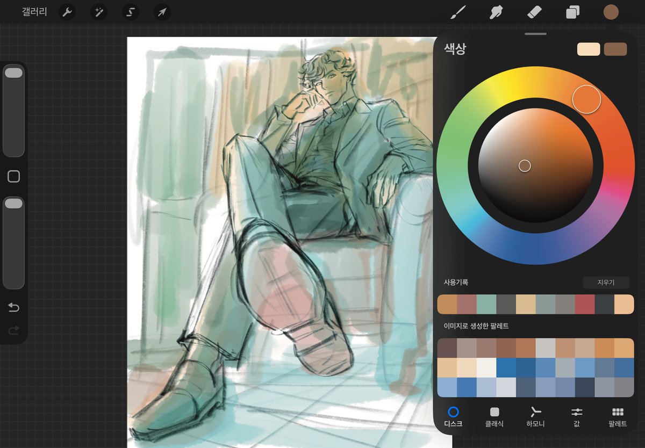Select the cream primary color swatch

click(589, 49)
